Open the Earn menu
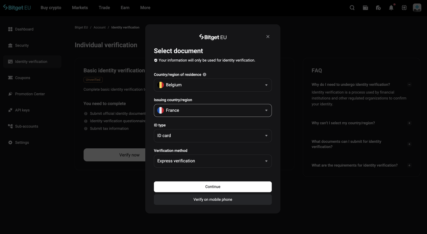Image resolution: width=427 pixels, height=234 pixels. click(125, 7)
